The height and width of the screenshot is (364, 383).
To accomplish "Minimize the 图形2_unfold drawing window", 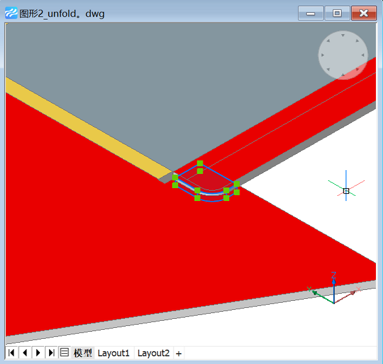I will [311, 13].
